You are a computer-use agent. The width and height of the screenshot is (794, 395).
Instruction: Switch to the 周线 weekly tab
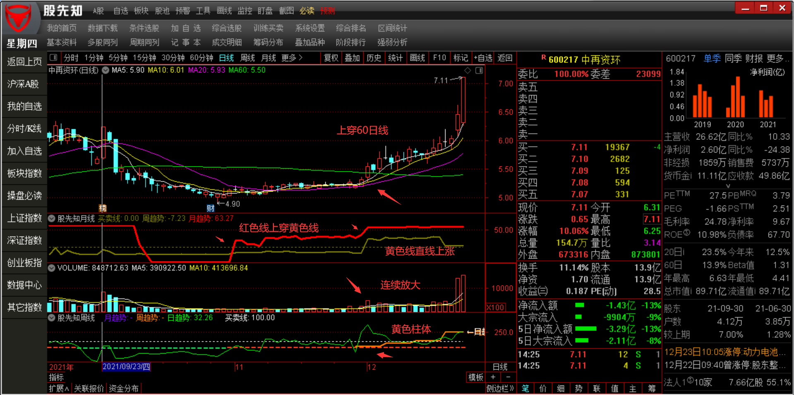pos(247,58)
